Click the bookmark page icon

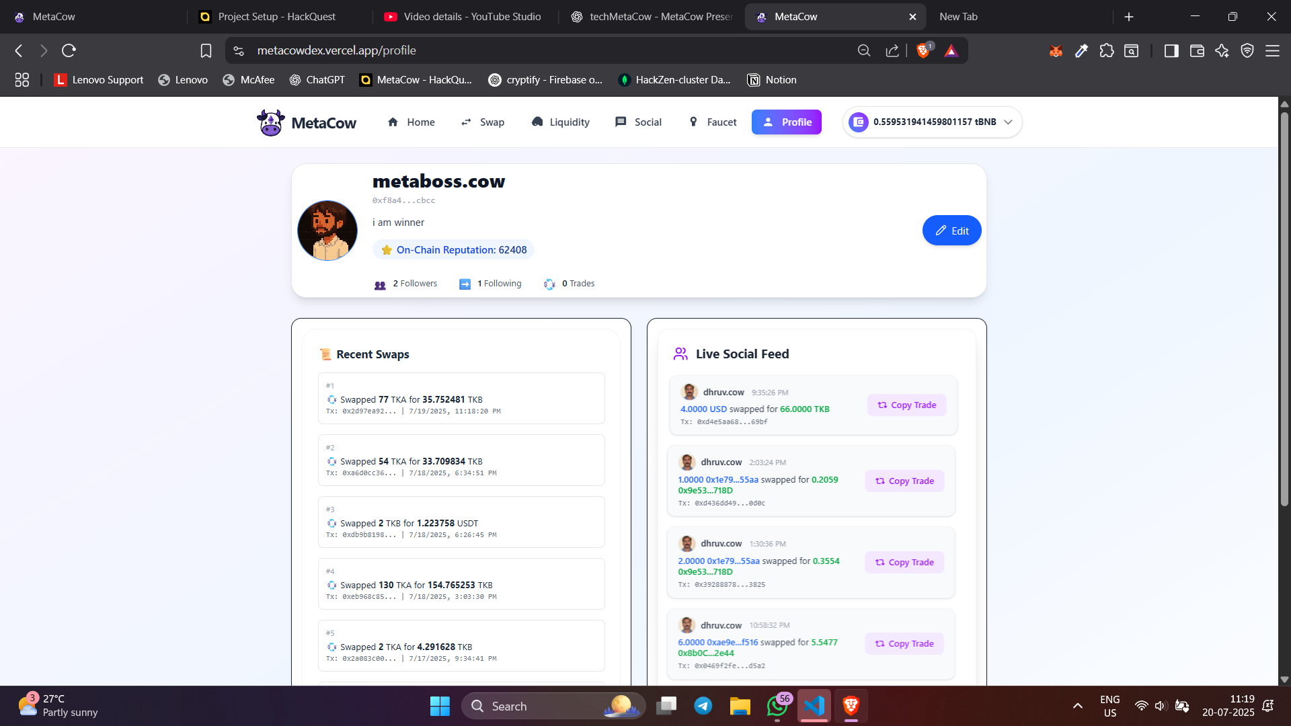(x=206, y=50)
